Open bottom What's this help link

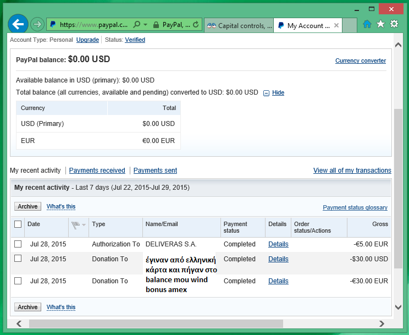tap(61, 307)
